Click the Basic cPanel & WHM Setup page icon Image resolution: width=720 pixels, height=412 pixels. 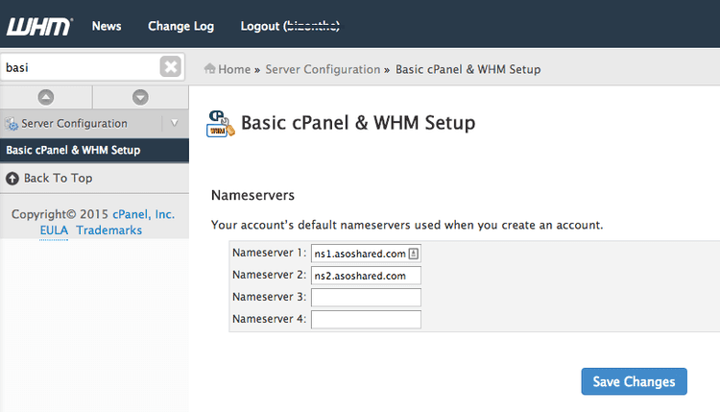[221, 124]
